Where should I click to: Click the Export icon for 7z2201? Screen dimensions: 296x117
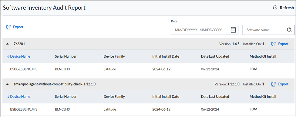coord(273,44)
